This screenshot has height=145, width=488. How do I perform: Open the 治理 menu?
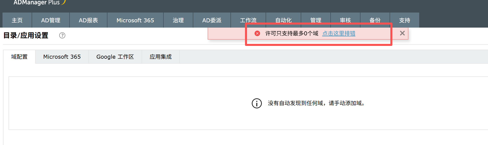178,20
